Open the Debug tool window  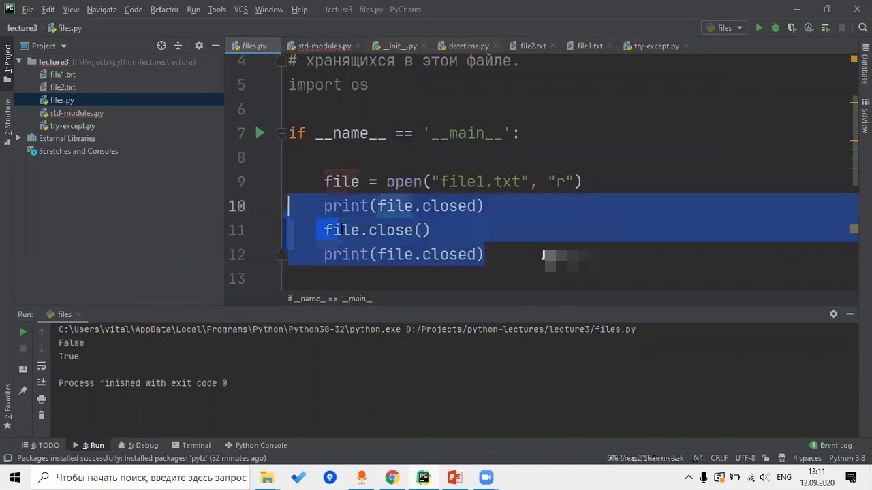(138, 445)
